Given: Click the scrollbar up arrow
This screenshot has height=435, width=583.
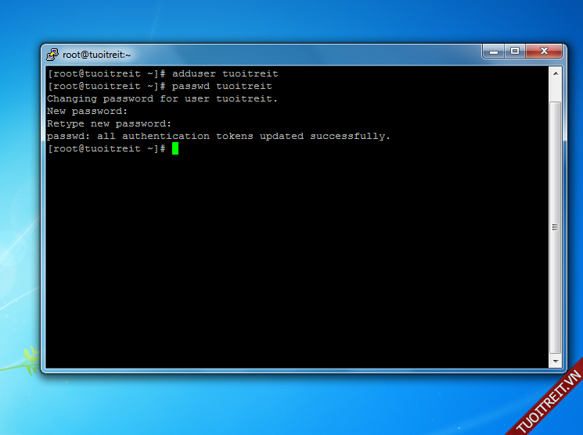Looking at the screenshot, I should click(555, 73).
